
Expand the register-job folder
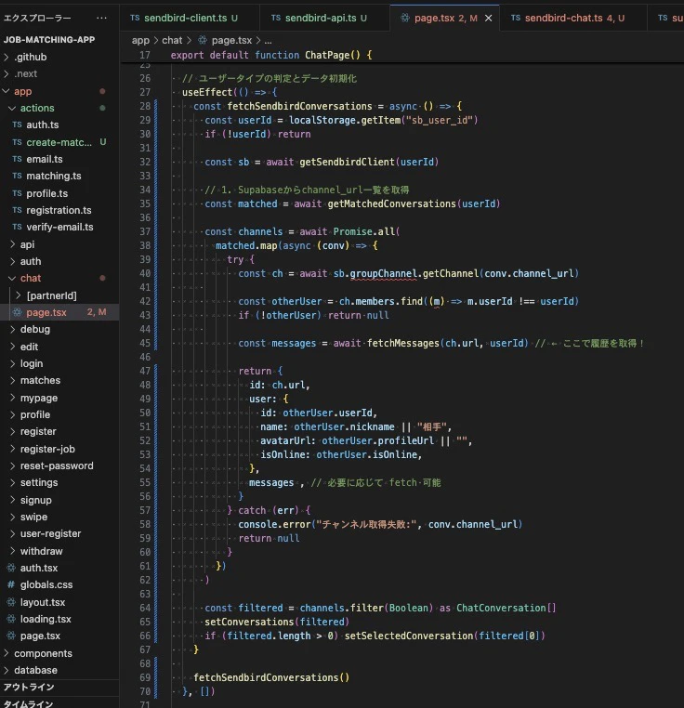[59, 449]
